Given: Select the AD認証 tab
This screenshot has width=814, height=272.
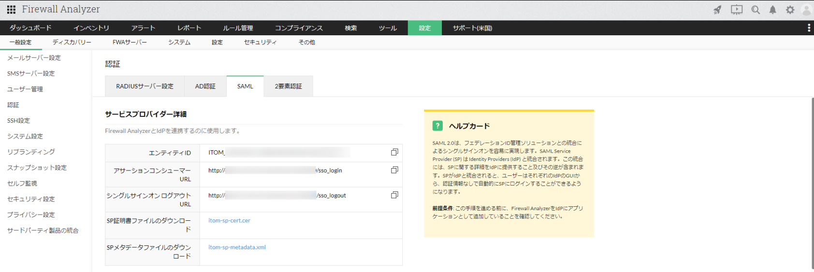Looking at the screenshot, I should click(x=205, y=86).
